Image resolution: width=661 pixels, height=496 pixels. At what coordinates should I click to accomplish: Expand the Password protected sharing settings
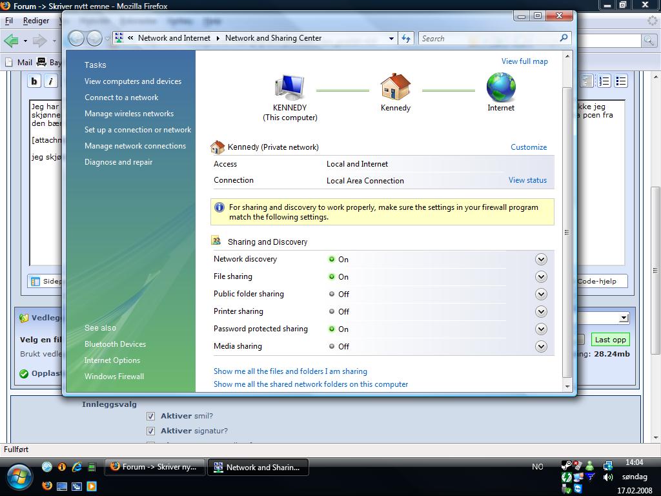click(541, 329)
